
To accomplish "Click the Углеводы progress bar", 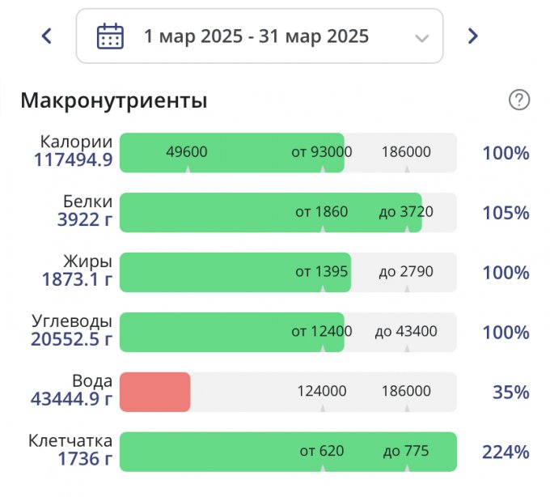I will [231, 333].
